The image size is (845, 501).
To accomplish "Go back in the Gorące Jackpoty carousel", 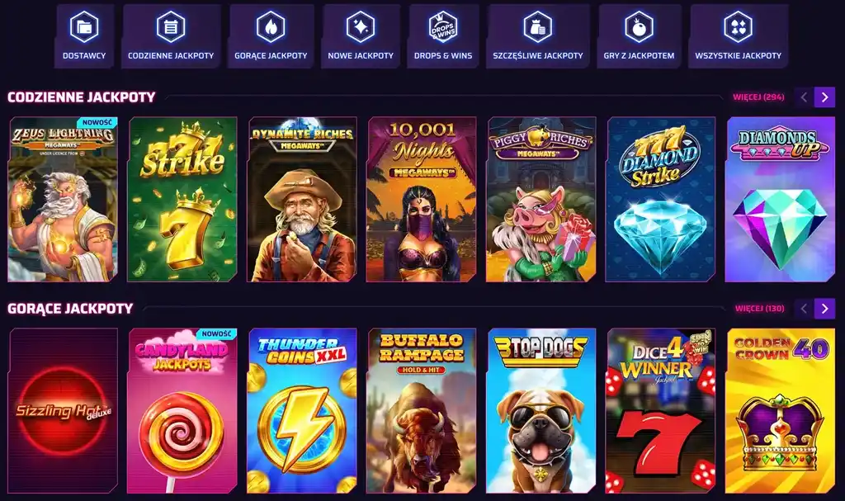I will pyautogui.click(x=804, y=309).
